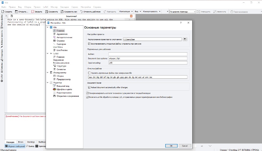Screen dimensions: 262x151
Task: Collapse the Инструменты tree section
Action: click(x=48, y=73)
